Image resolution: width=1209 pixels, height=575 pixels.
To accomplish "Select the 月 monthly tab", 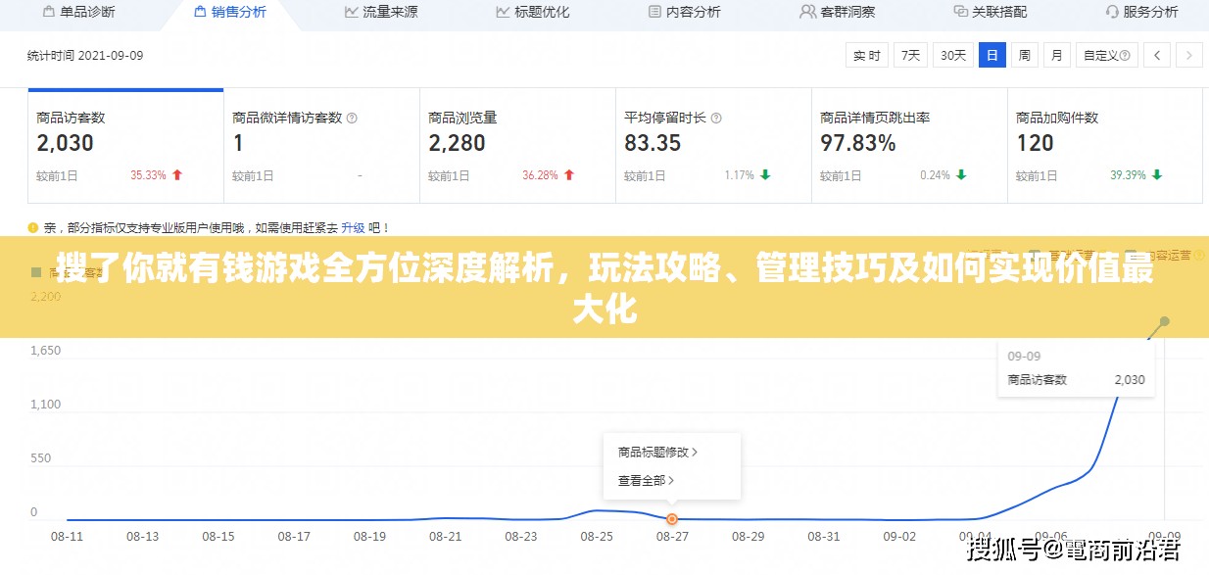I will (x=1056, y=55).
